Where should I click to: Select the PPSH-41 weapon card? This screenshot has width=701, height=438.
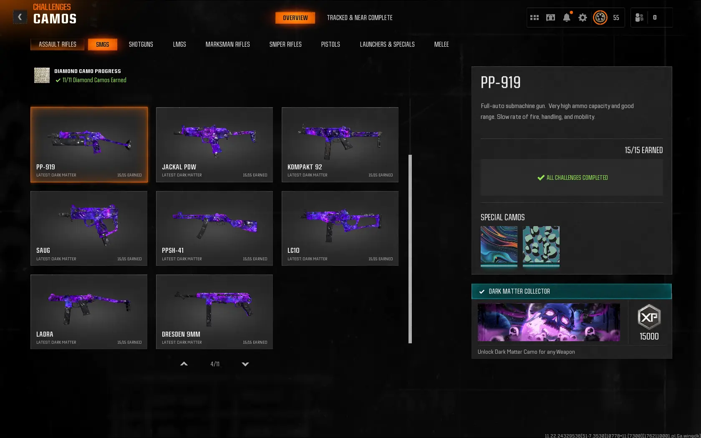(214, 229)
